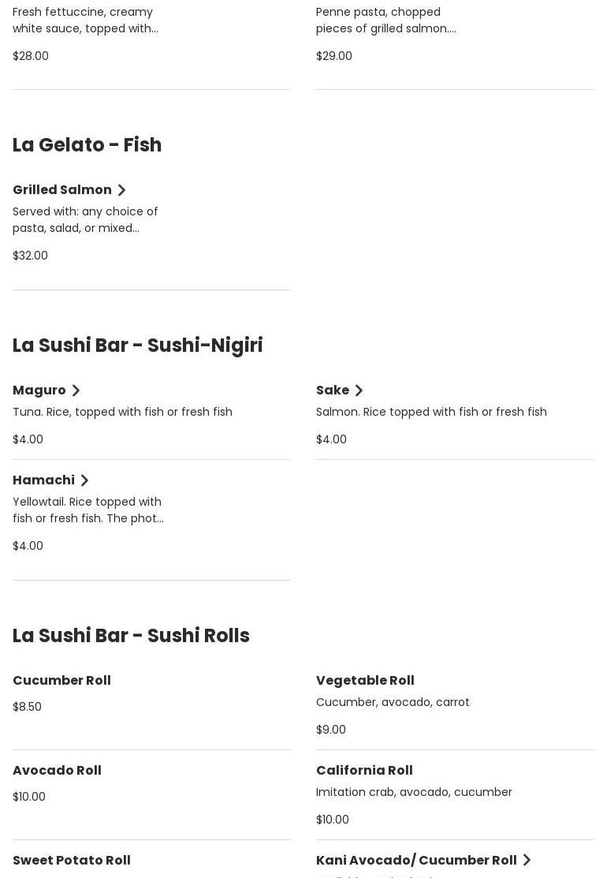Viewport: 607px width, 878px height.
Task: Open the Grilled Salmon item
Action: pos(62,190)
